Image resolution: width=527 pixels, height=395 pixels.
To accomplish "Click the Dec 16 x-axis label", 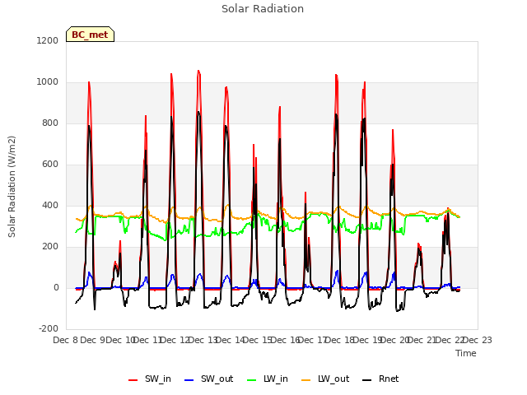I will pyautogui.click(x=286, y=340).
